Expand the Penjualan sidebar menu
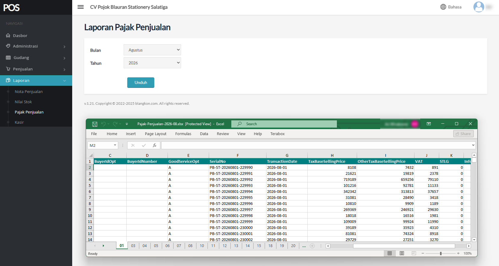 coord(36,69)
